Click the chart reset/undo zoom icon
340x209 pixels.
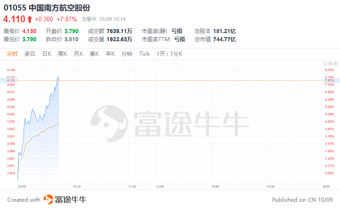[325, 63]
